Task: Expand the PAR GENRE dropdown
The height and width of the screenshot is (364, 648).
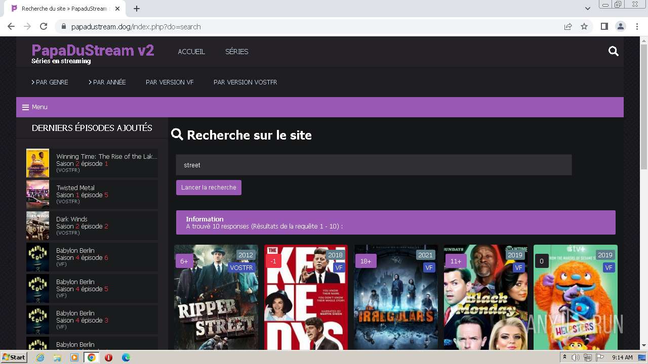Action: point(50,82)
